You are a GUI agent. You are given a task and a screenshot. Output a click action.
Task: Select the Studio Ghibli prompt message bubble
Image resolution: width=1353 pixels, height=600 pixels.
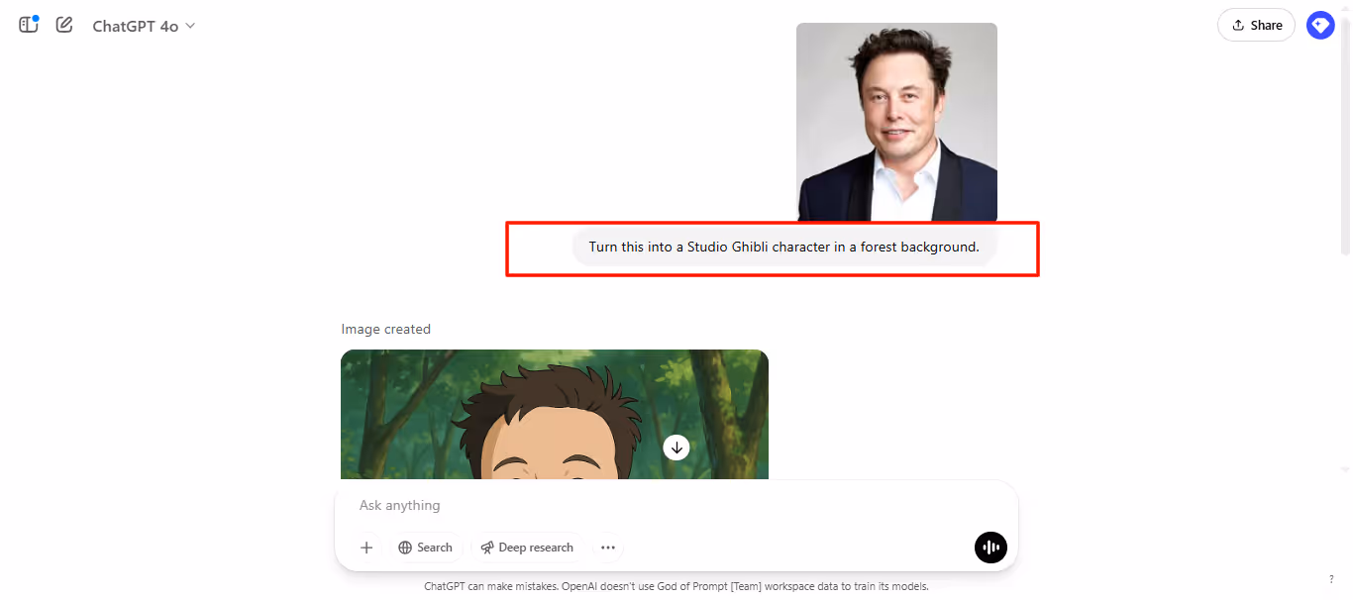click(x=783, y=247)
